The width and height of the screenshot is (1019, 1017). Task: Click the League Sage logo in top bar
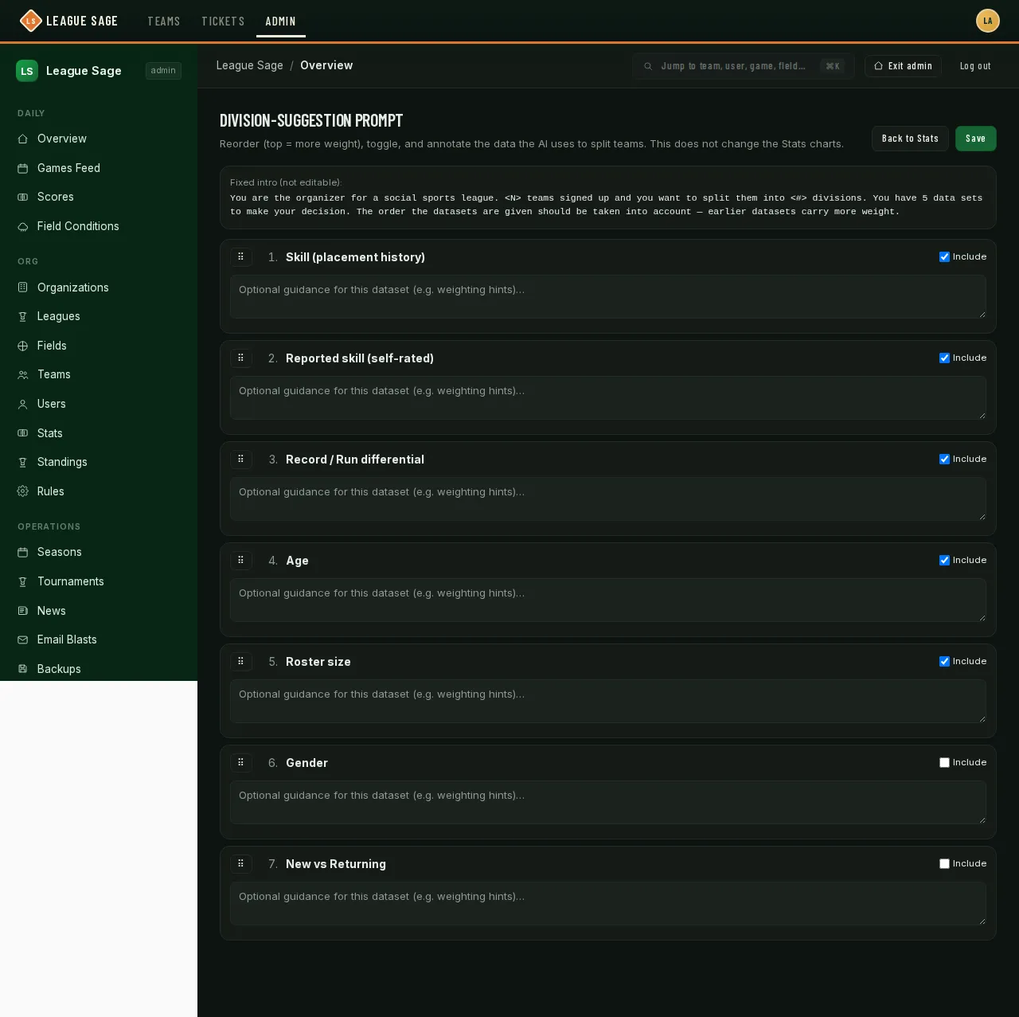68,21
